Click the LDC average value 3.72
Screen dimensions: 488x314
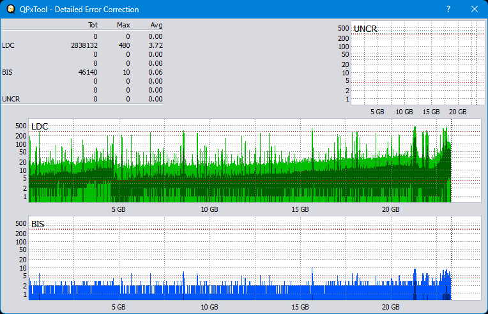156,45
